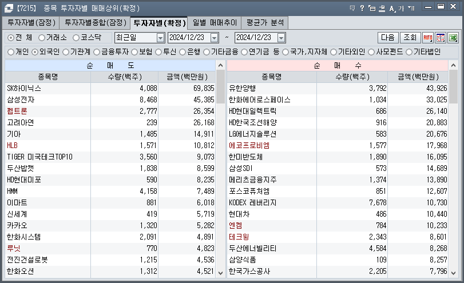
Task: Select red HLB stock name
Action: tap(12, 145)
